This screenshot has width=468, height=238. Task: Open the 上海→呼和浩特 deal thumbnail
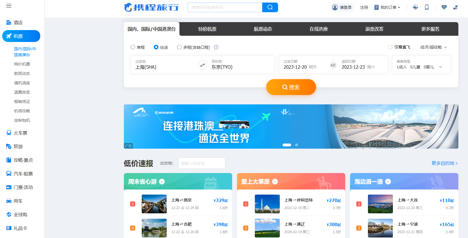[267, 204]
